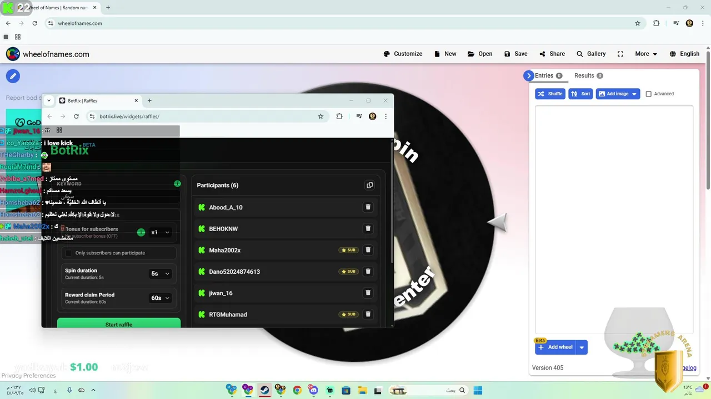Image resolution: width=711 pixels, height=399 pixels.
Task: Collapse entries panel with blue arrow
Action: coord(528,76)
